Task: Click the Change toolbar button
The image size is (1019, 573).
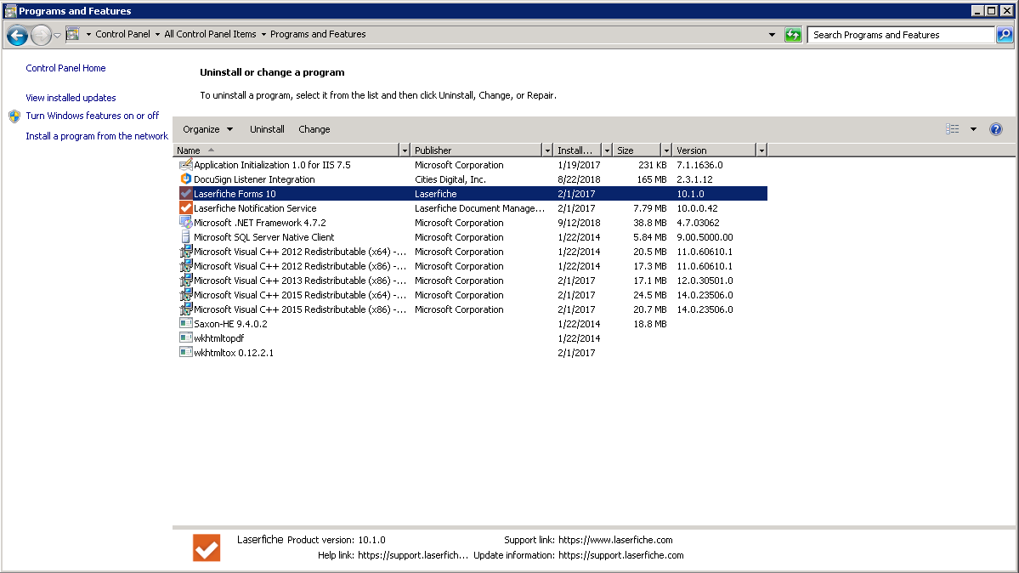Action: (x=314, y=129)
